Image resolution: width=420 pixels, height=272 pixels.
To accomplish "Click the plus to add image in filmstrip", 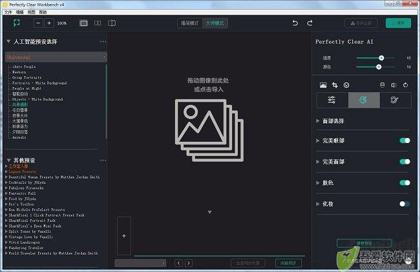I will (x=124, y=236).
